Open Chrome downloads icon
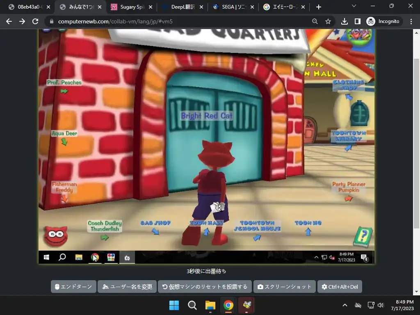 (345, 21)
